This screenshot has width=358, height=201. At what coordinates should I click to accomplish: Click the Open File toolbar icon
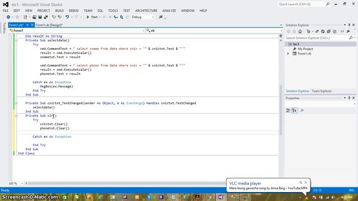click(34, 17)
